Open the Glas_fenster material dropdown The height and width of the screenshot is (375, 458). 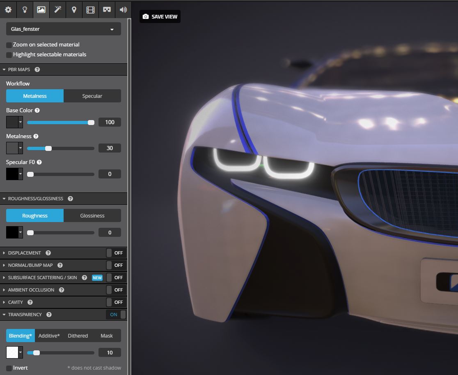coord(63,29)
